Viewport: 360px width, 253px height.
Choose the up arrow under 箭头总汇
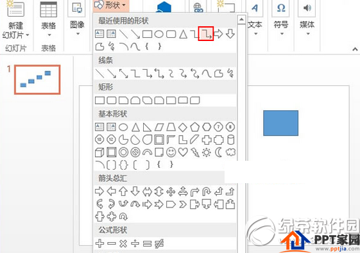pos(123,192)
